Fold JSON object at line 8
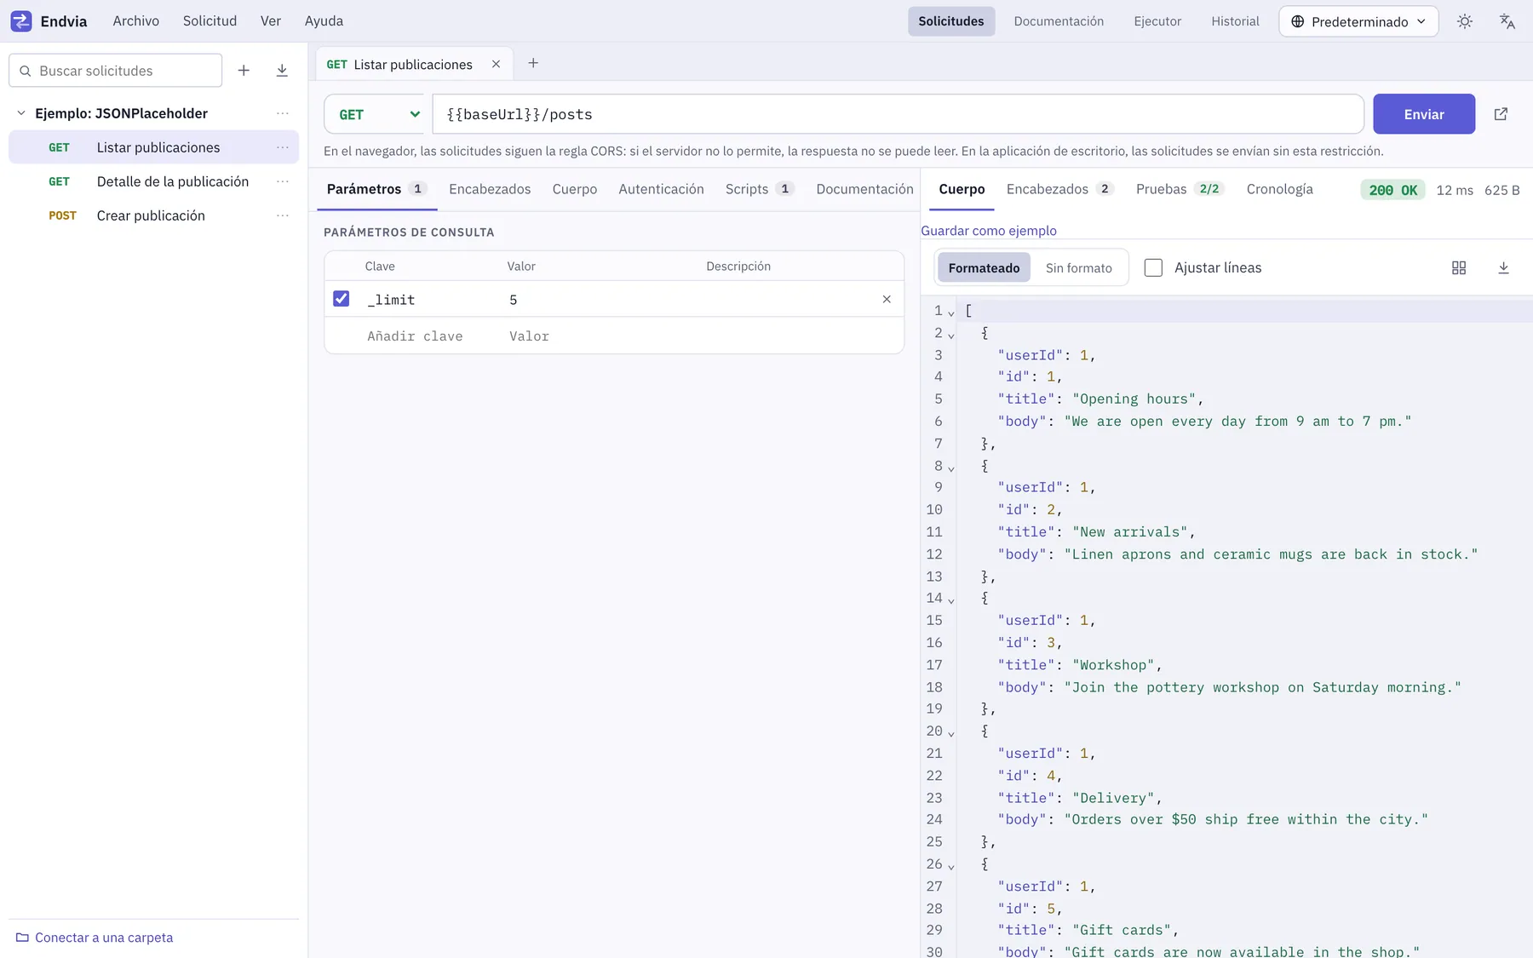Screen dimensions: 1533x958 [x=951, y=468]
